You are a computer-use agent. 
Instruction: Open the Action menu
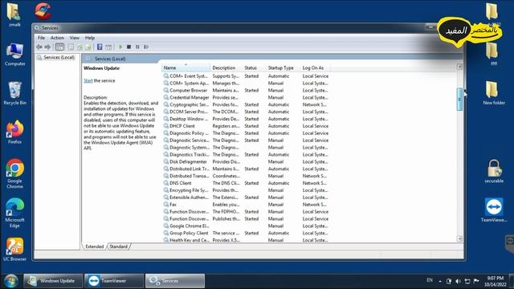coord(57,38)
